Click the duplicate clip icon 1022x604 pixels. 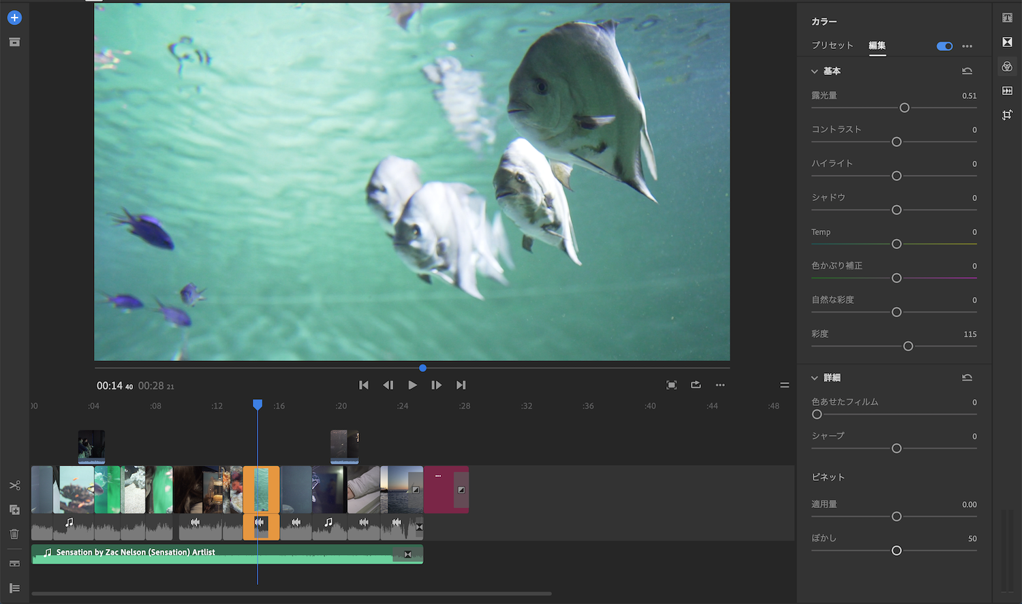click(x=14, y=510)
